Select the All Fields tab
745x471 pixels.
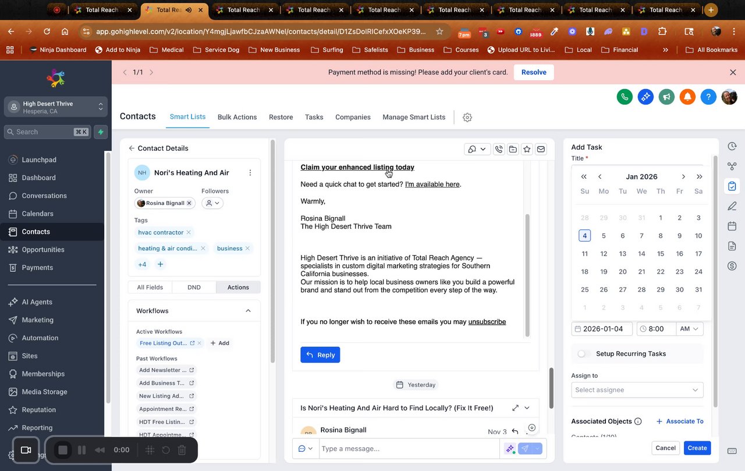tap(150, 288)
